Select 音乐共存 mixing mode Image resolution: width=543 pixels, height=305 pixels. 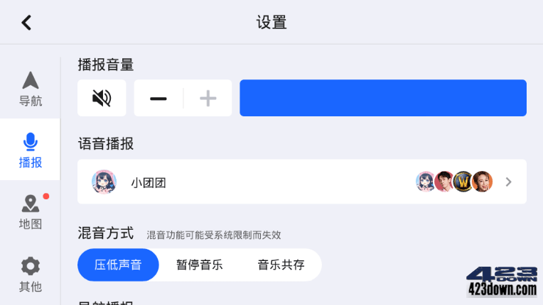[x=281, y=265]
